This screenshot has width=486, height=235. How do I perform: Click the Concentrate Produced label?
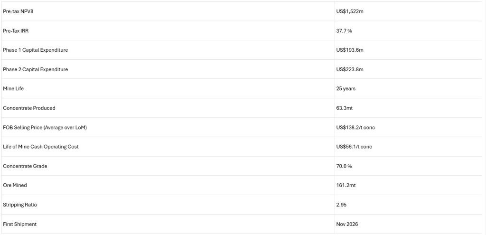click(29, 108)
